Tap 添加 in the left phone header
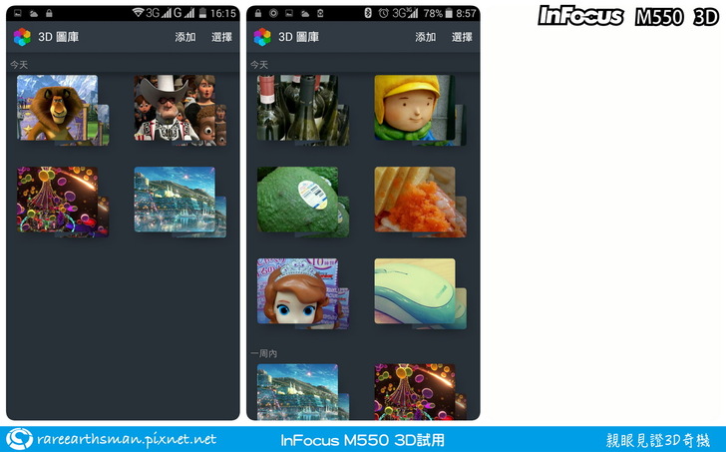Screen dimensions: 726x452 (185, 37)
